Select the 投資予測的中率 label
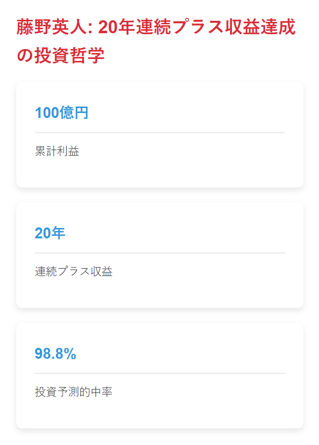The height and width of the screenshot is (445, 319). [x=74, y=391]
